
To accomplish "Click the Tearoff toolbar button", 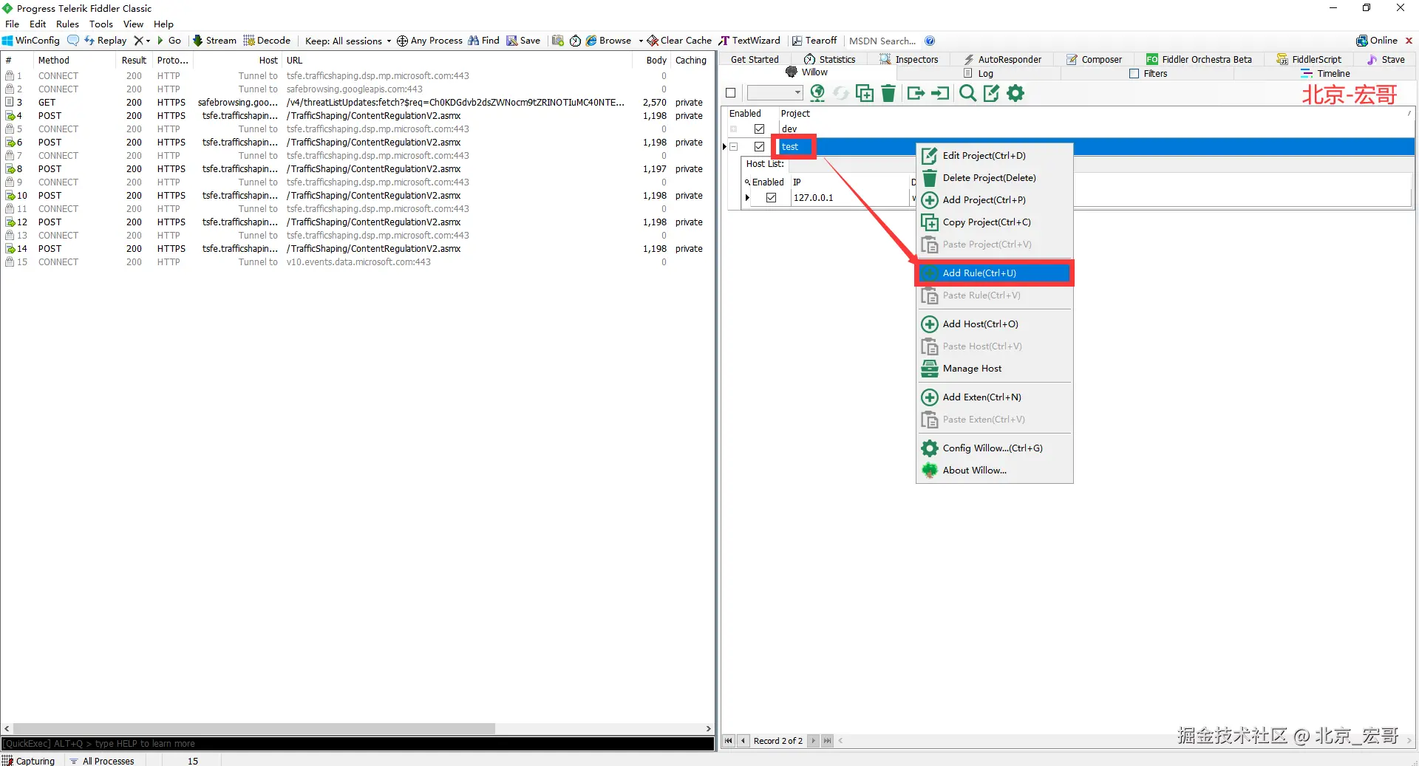I will pos(814,41).
